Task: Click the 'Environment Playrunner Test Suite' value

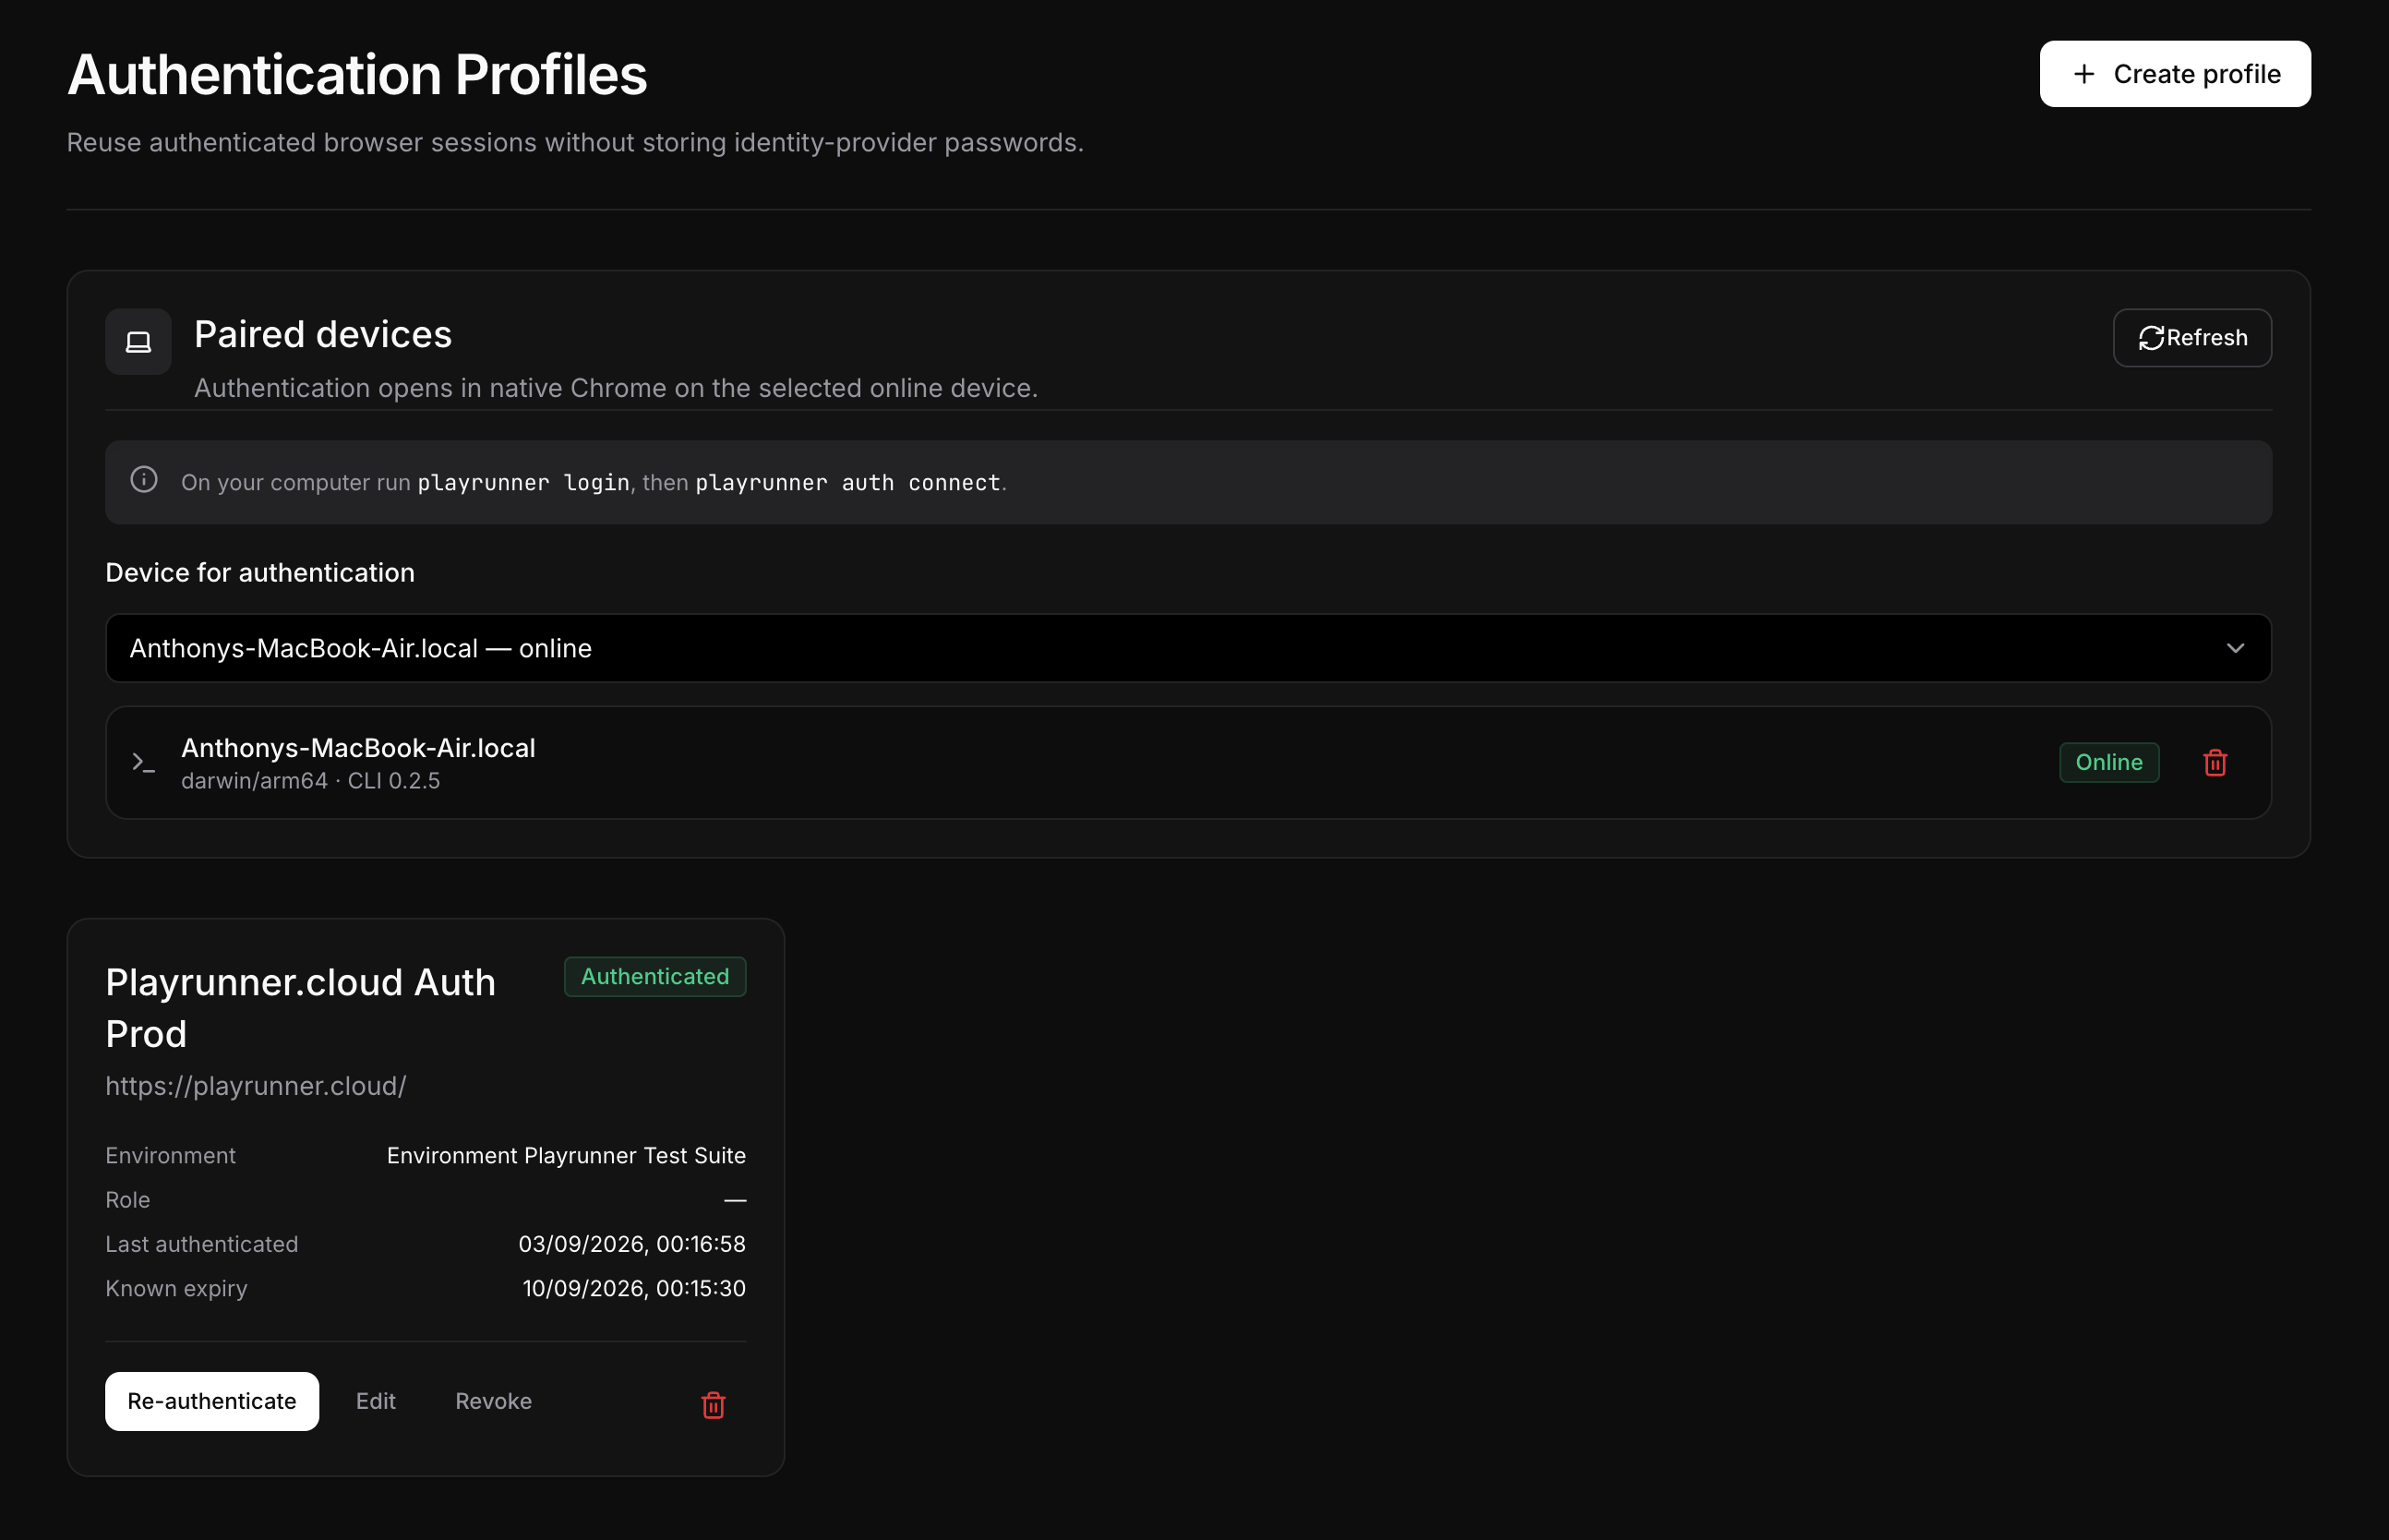Action: pyautogui.click(x=566, y=1155)
